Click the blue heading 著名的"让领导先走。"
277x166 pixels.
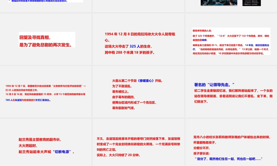[214, 85]
